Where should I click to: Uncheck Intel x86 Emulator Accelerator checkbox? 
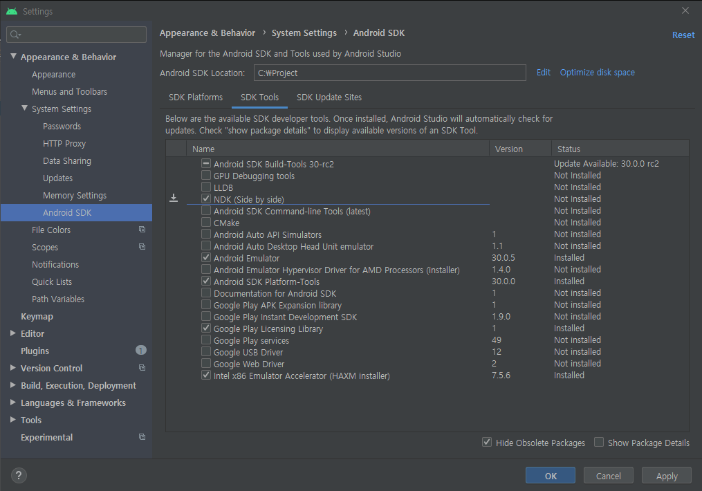pos(206,375)
